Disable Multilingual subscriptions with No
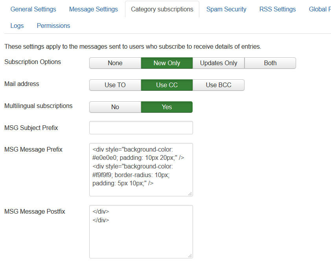This screenshot has height=271, width=331. tap(115, 107)
